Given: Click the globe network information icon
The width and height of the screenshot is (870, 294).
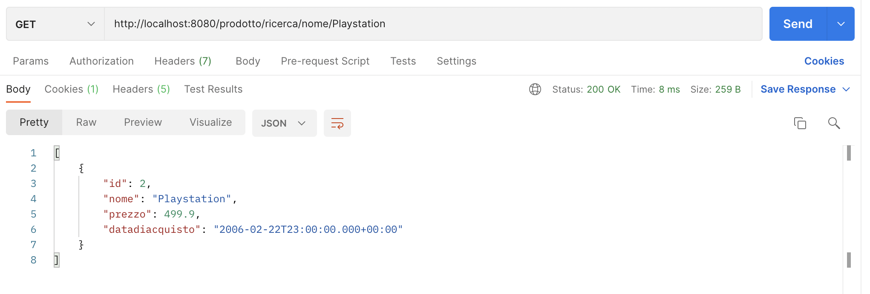Looking at the screenshot, I should 535,89.
